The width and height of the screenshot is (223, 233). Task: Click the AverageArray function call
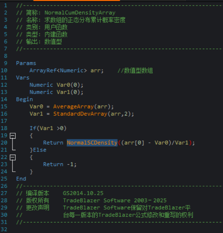click(74, 107)
